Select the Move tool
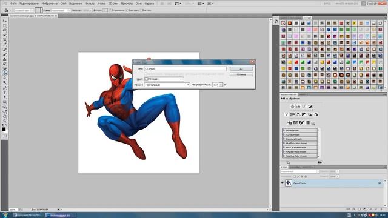The width and height of the screenshot is (388, 218). click(5, 21)
